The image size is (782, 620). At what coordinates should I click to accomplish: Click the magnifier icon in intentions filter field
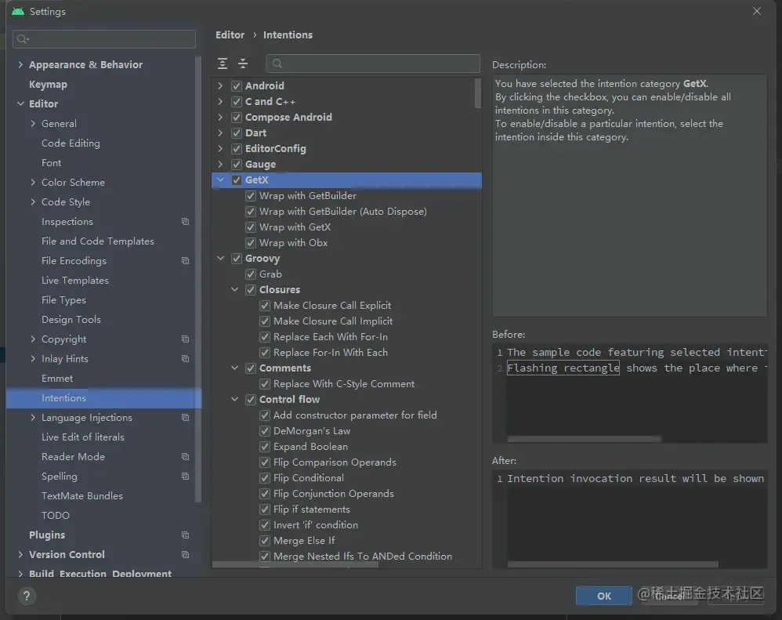coord(278,63)
